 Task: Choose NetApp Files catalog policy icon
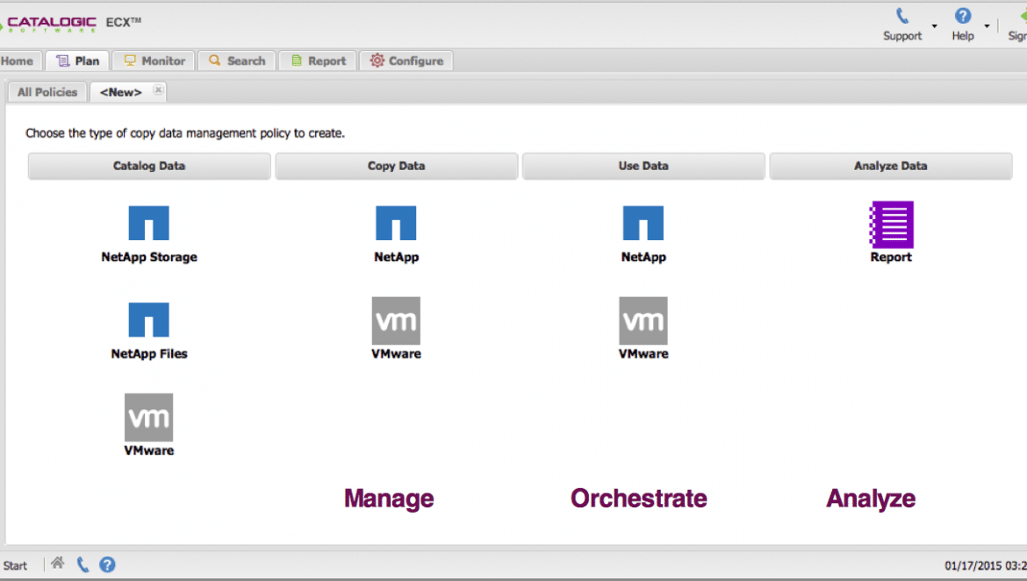point(148,320)
